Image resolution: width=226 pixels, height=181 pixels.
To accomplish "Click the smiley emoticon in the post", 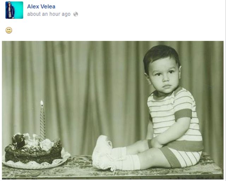I will [x=9, y=30].
